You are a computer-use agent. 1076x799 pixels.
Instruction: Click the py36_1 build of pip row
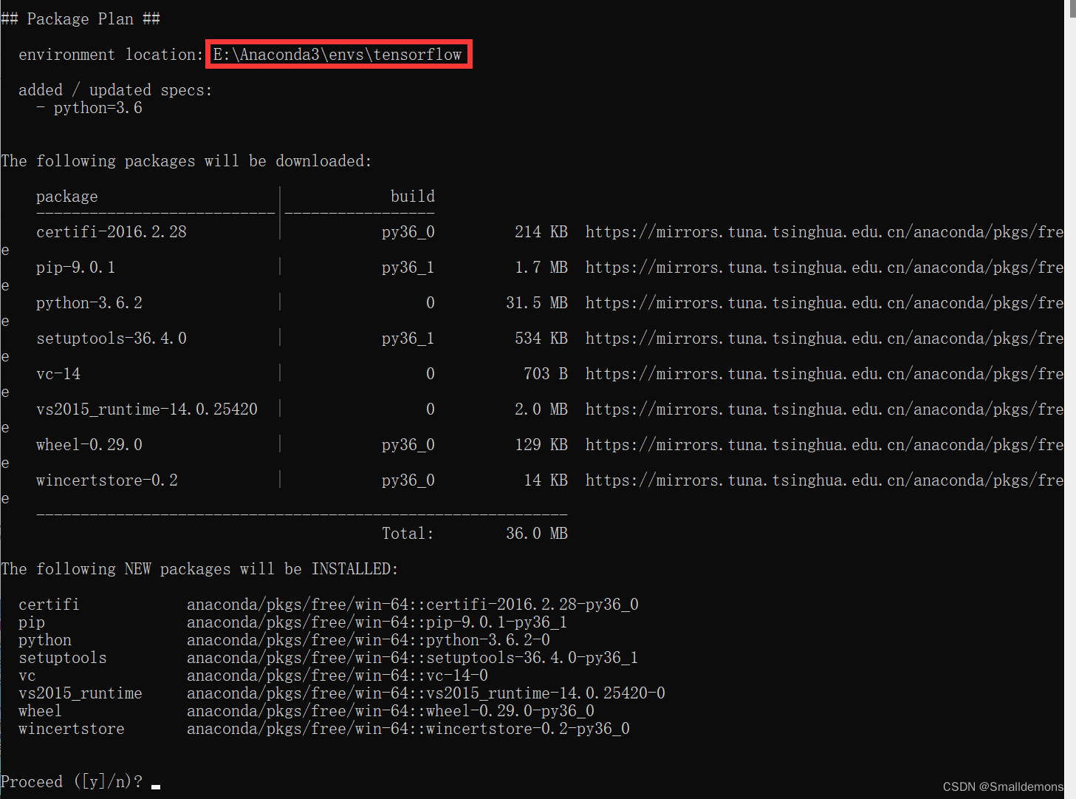pyautogui.click(x=408, y=268)
